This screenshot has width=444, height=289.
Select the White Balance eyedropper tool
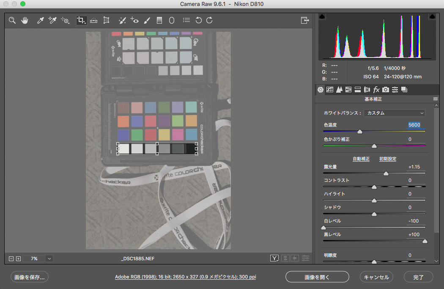(40, 20)
